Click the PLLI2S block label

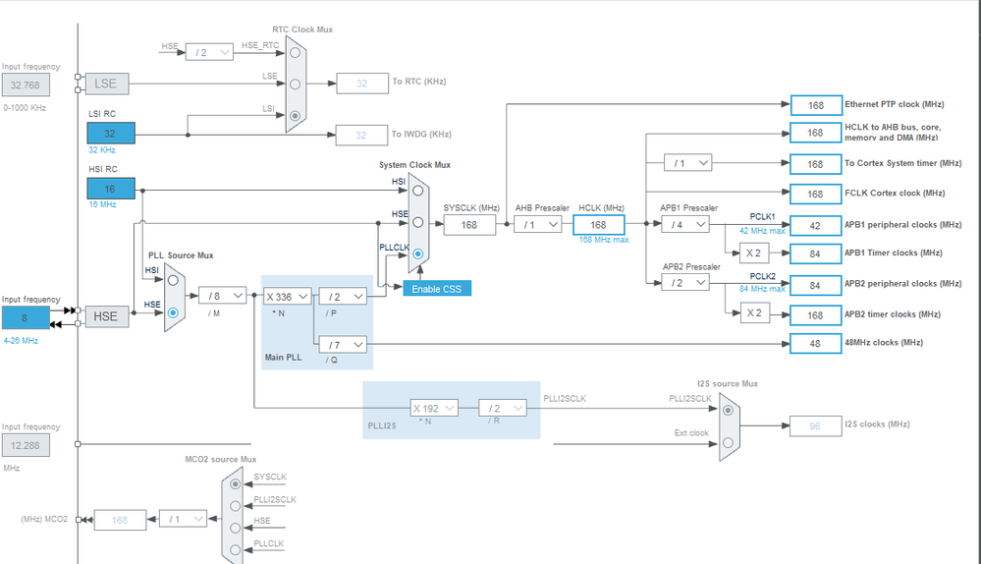tap(382, 425)
